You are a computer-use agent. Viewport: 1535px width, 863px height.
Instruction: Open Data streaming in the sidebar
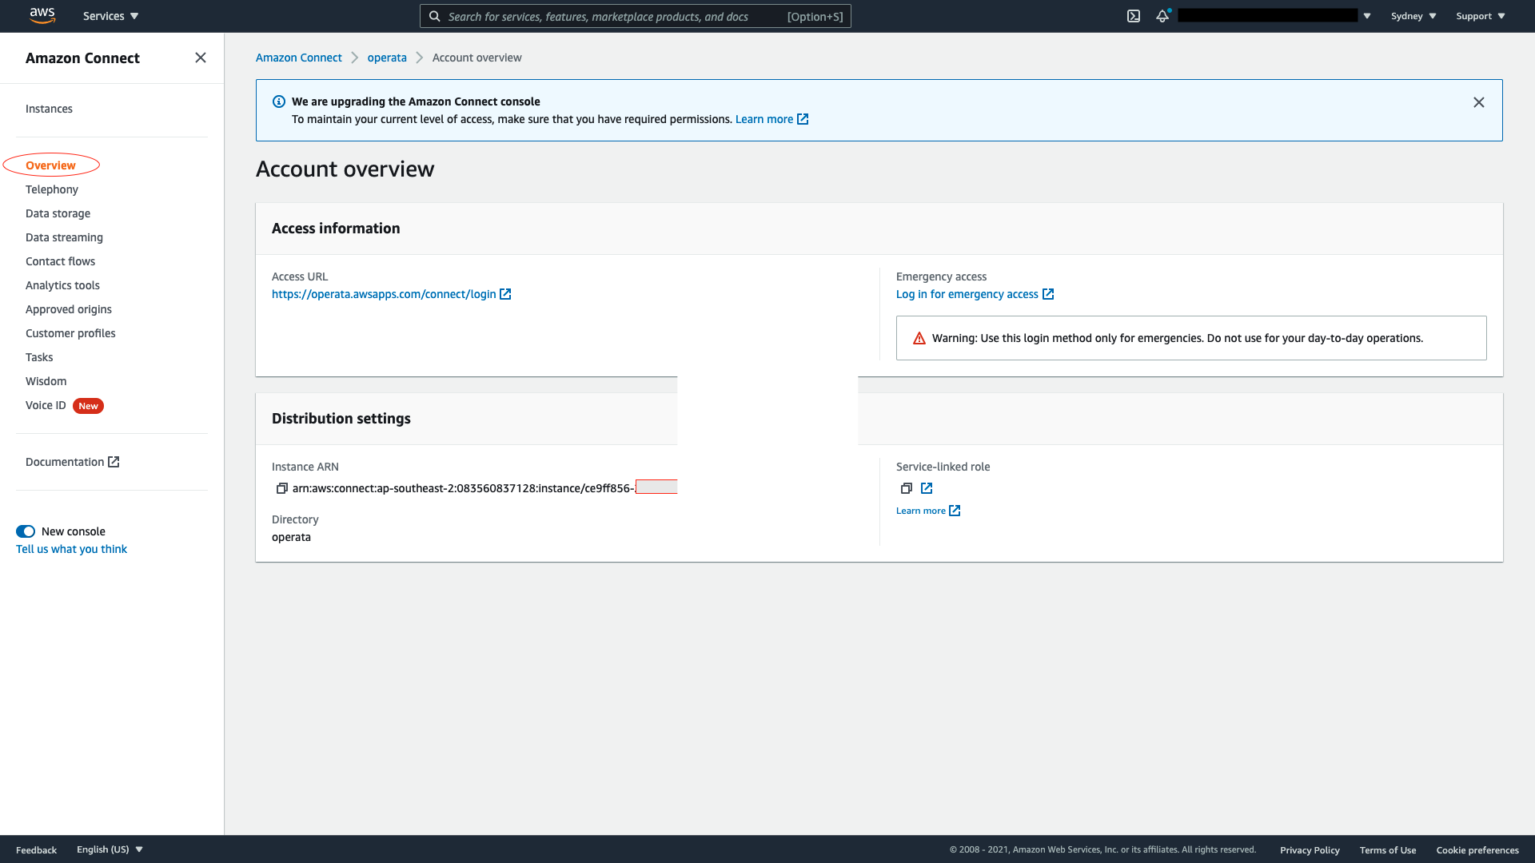[64, 237]
